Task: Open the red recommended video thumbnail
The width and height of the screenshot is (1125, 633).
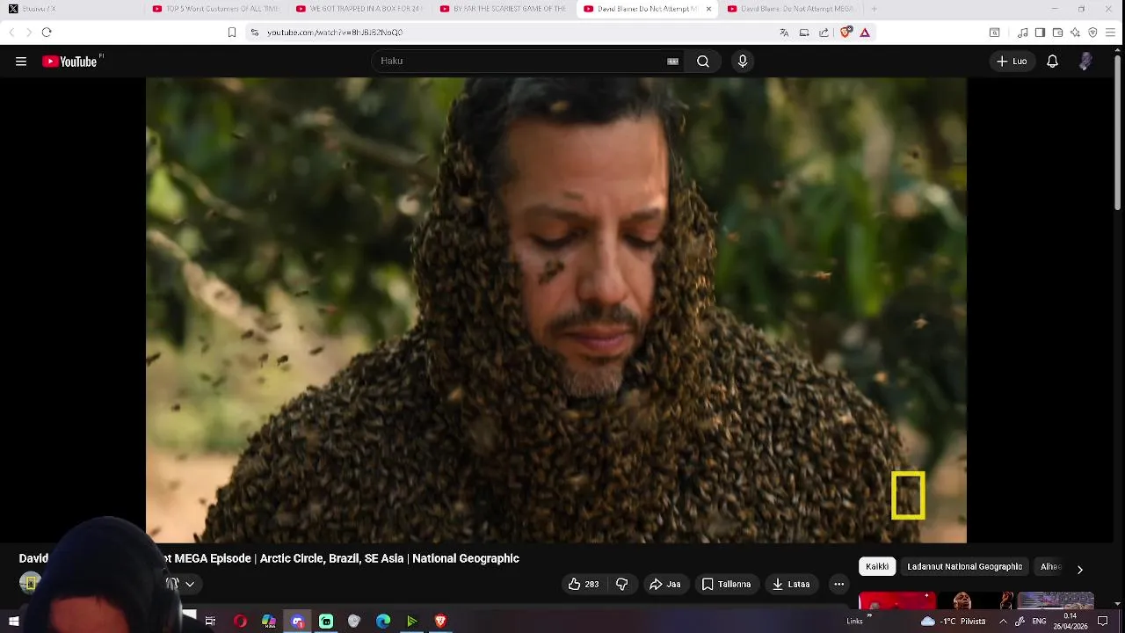Action: tap(897, 600)
